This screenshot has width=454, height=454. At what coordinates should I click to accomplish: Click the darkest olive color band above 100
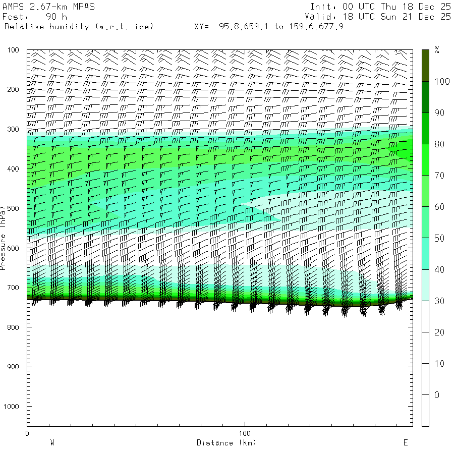tap(425, 65)
